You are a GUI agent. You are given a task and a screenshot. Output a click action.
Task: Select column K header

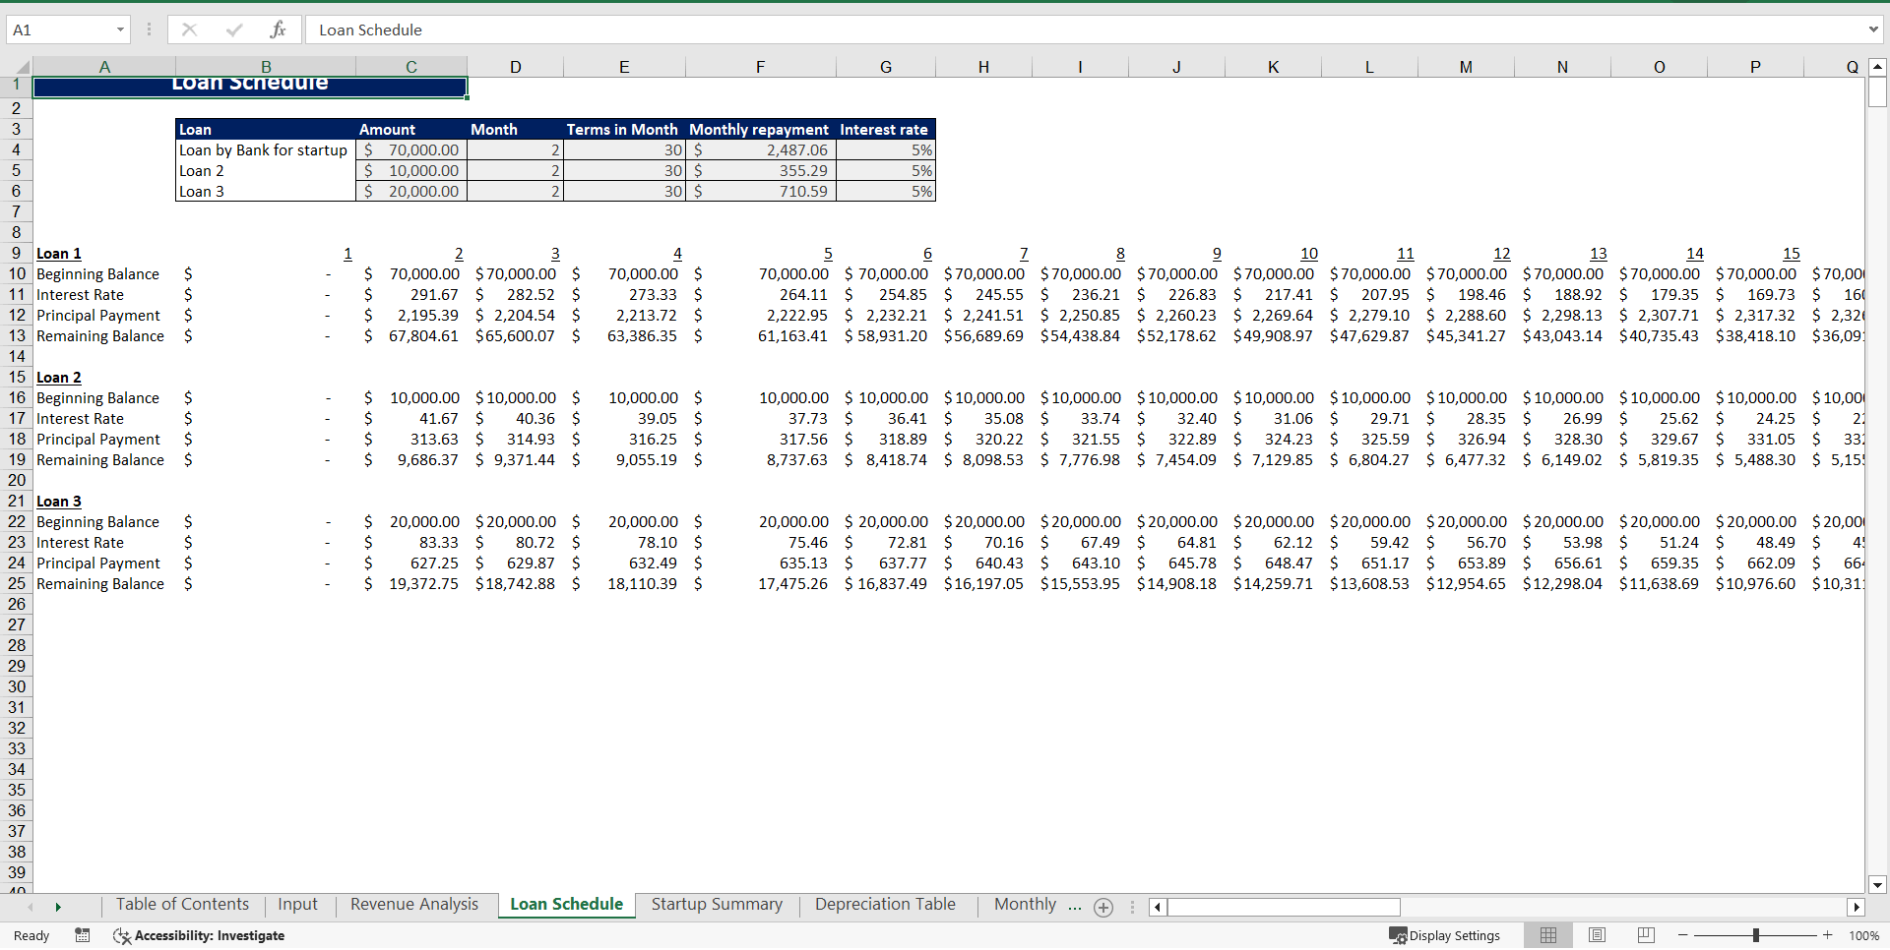click(x=1273, y=67)
